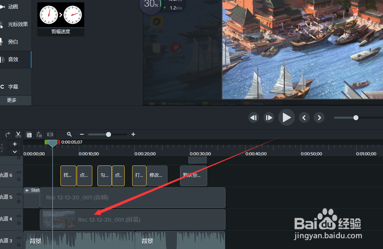Viewport: 383px width, 249px height.
Task: Select the 默认会... annotation clip
Action: point(194,176)
